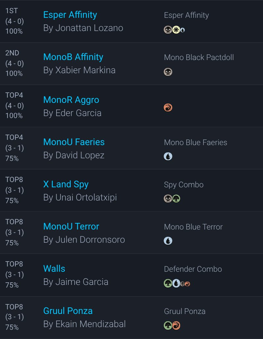Click the white mana icon for Esper Affinity
Viewport: 263px width, 339px height.
[x=176, y=30]
